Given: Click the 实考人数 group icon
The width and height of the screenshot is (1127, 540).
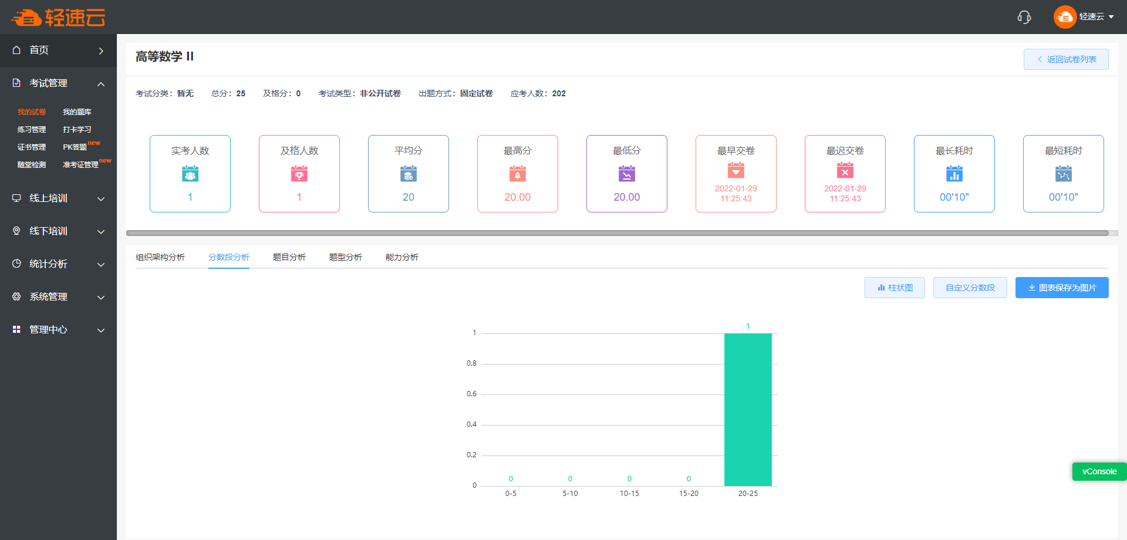Looking at the screenshot, I should click(x=190, y=174).
